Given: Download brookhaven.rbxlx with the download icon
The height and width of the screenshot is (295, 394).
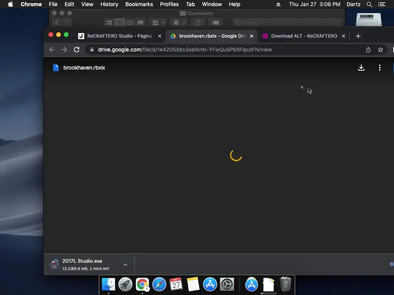Looking at the screenshot, I should point(361,68).
